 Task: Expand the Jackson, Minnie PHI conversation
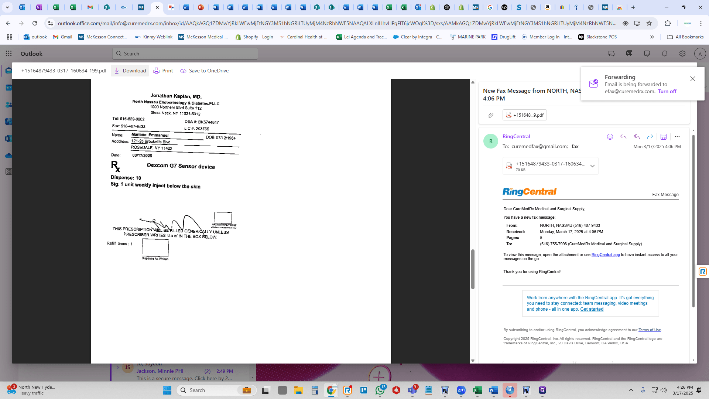pos(117,367)
